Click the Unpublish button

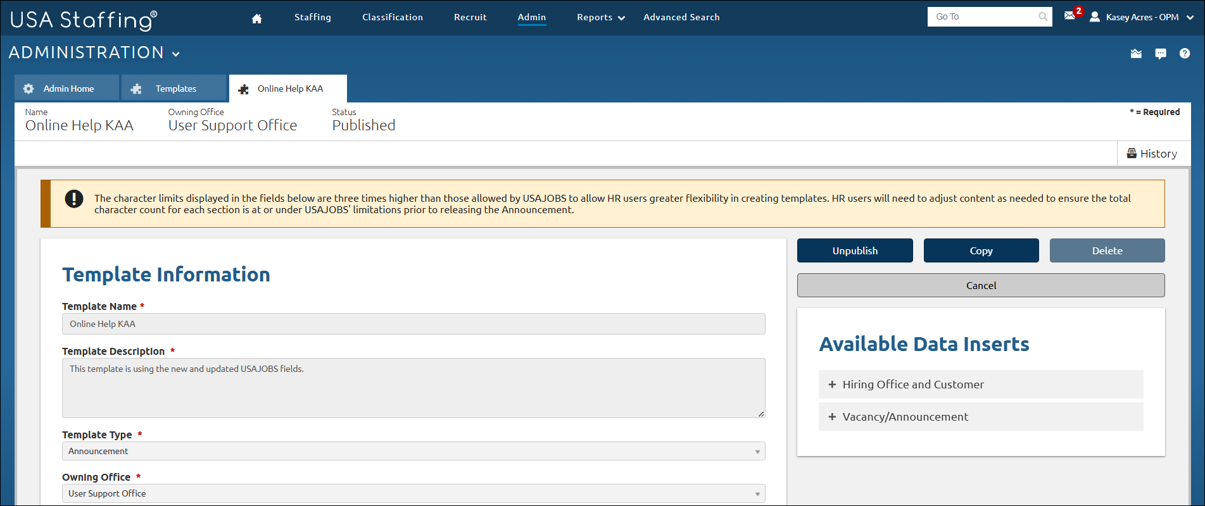point(855,250)
